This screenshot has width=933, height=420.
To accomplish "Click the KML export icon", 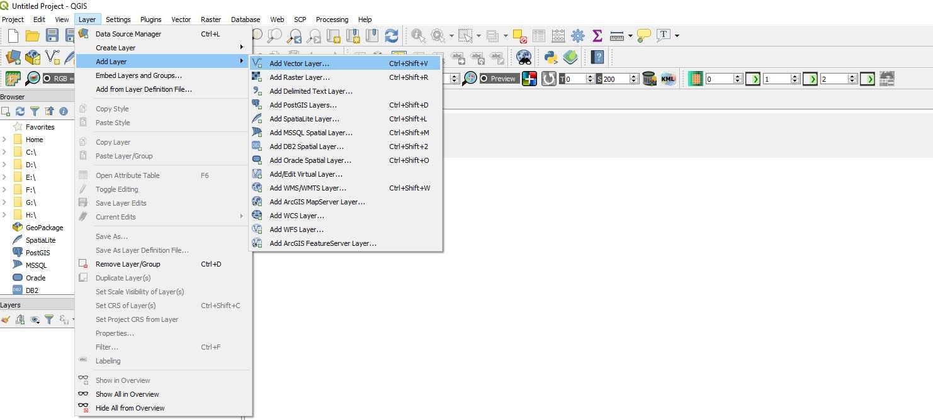I will tap(668, 79).
